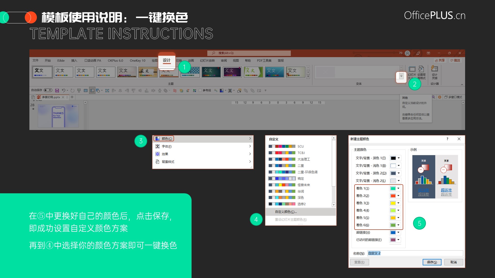Click the search box 搜索(Alt+Q)
495x278 pixels.
tap(249, 53)
